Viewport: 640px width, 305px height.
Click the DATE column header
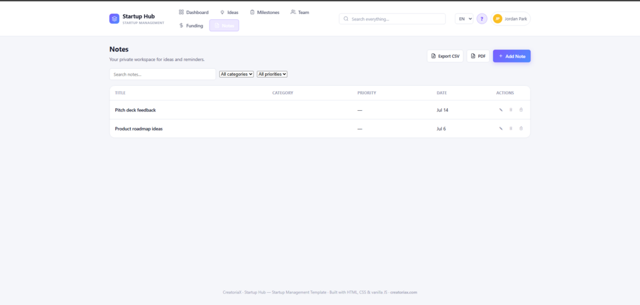[x=442, y=93]
